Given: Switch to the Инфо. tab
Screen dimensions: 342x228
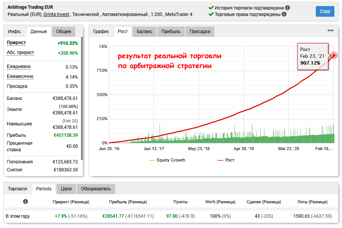Looking at the screenshot, I should (14, 32).
